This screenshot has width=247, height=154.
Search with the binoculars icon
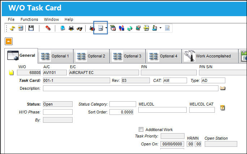pos(79,28)
